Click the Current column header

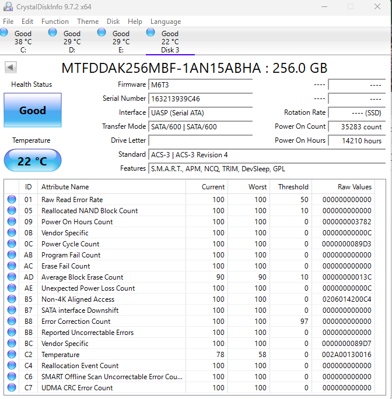coord(206,187)
